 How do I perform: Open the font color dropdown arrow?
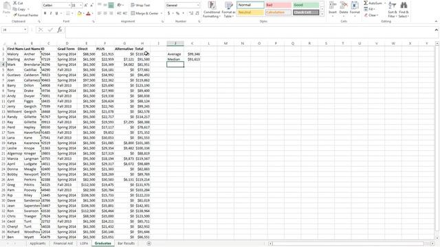point(92,14)
